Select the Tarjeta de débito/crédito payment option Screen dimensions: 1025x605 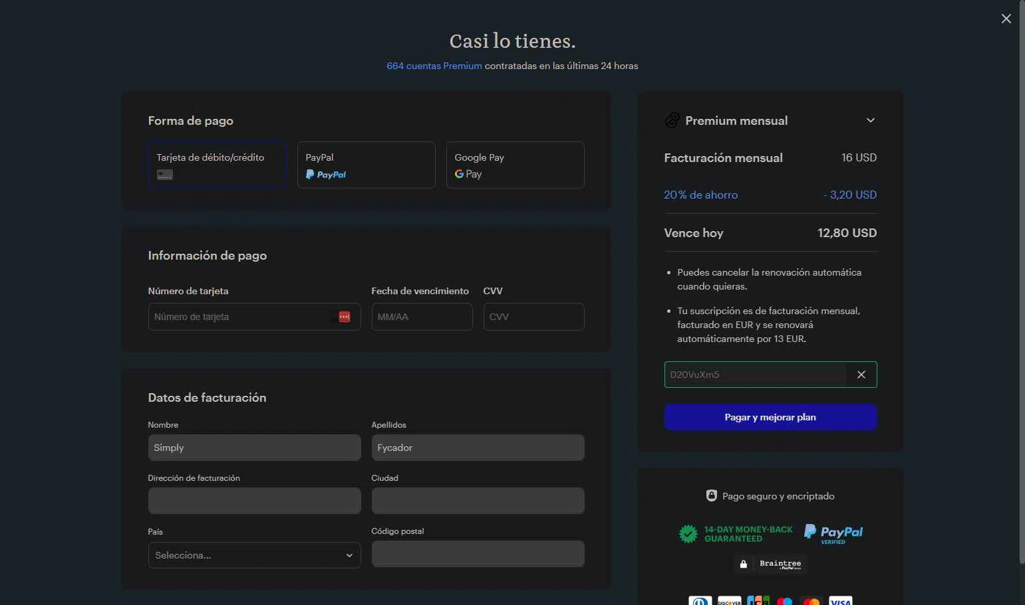pos(217,165)
